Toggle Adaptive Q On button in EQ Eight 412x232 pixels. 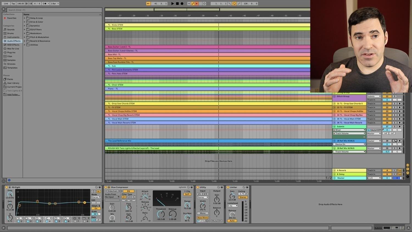(96, 208)
